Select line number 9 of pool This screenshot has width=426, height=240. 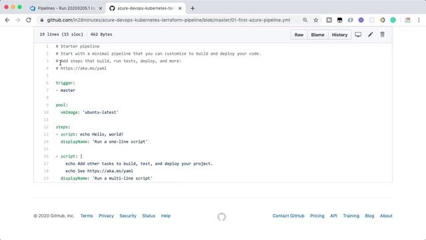(x=47, y=105)
